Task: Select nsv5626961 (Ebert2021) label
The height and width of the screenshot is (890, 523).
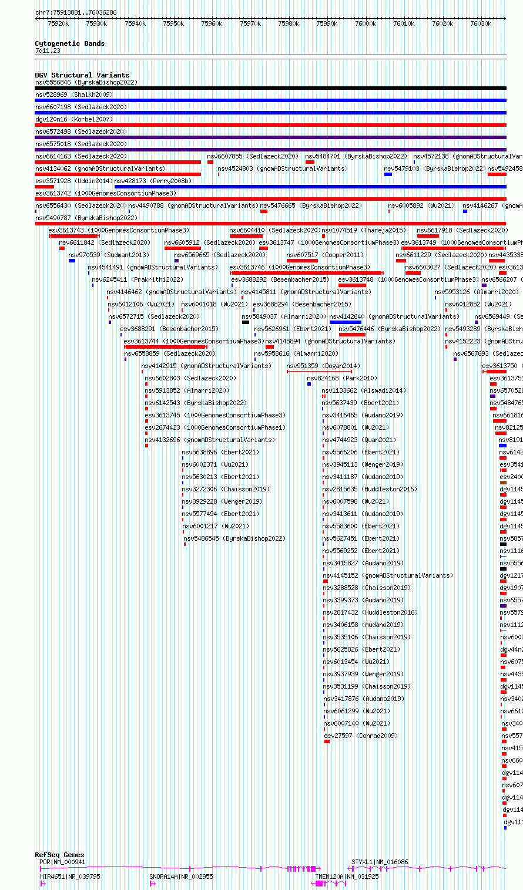Action: click(293, 329)
